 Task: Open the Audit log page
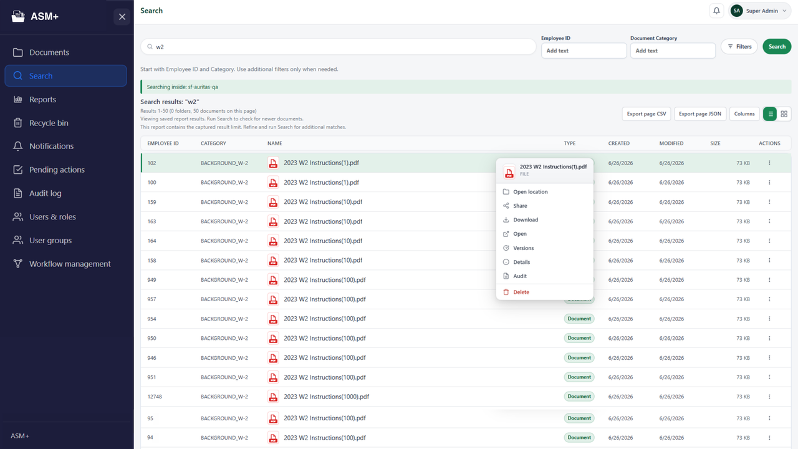(65, 193)
